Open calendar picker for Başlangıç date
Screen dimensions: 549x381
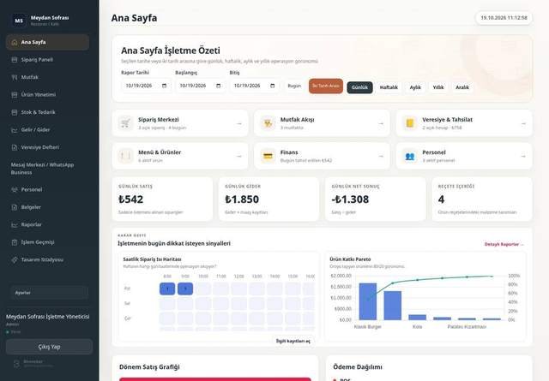tap(219, 86)
